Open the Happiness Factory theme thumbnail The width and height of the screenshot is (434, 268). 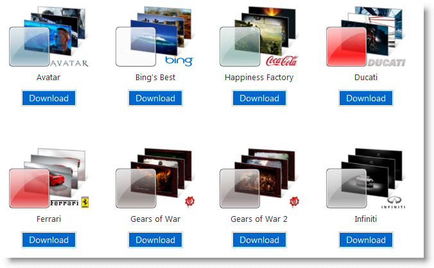click(259, 37)
